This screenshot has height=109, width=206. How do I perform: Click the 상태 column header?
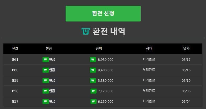pos(149,48)
